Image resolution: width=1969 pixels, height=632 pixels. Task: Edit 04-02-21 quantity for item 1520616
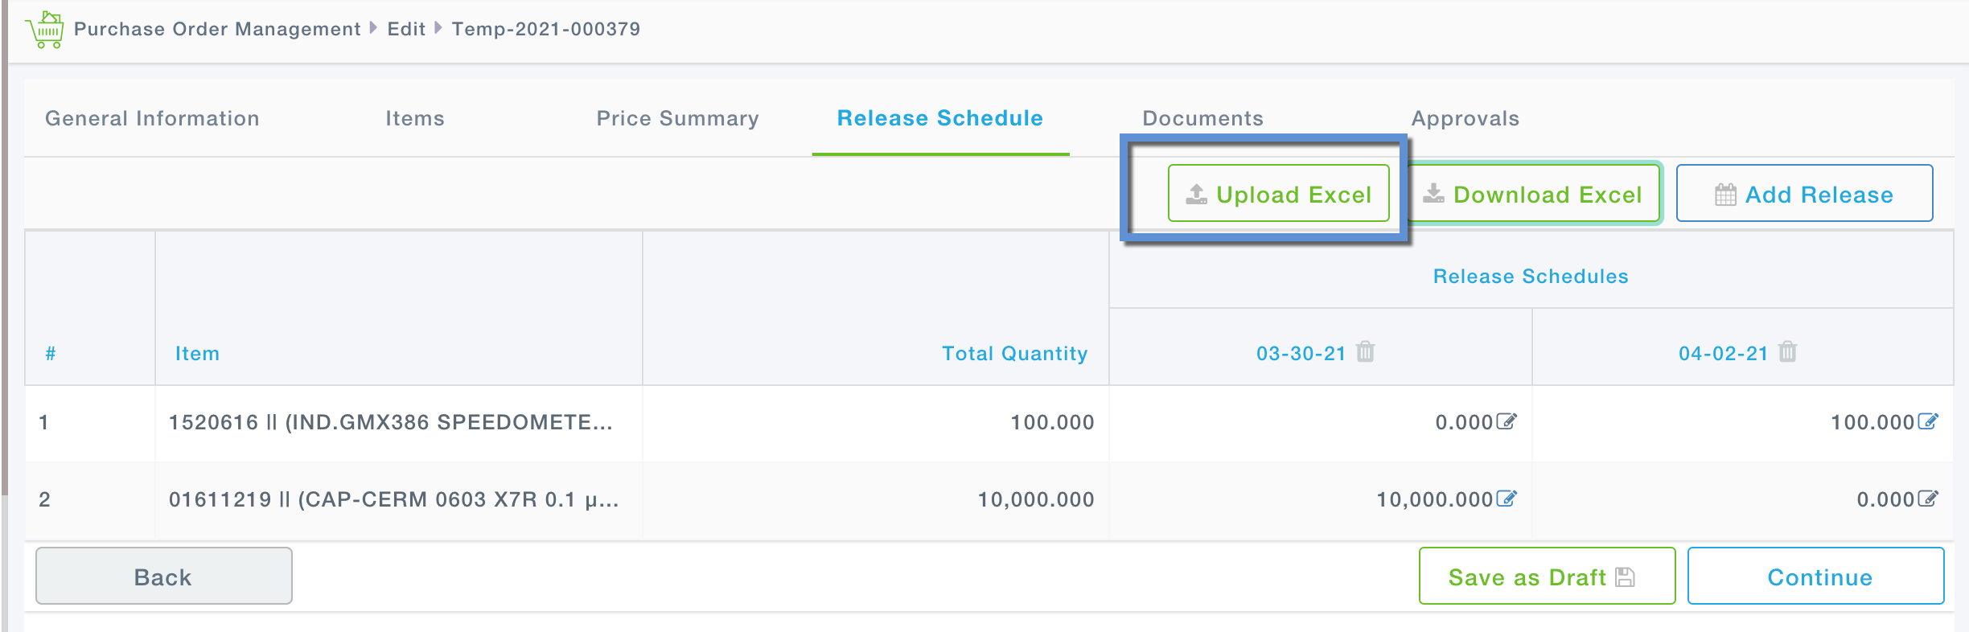pos(1928,421)
